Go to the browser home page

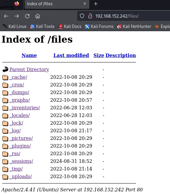pyautogui.click(x=38, y=16)
